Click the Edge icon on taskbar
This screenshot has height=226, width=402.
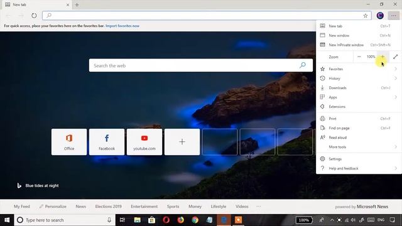click(224, 220)
